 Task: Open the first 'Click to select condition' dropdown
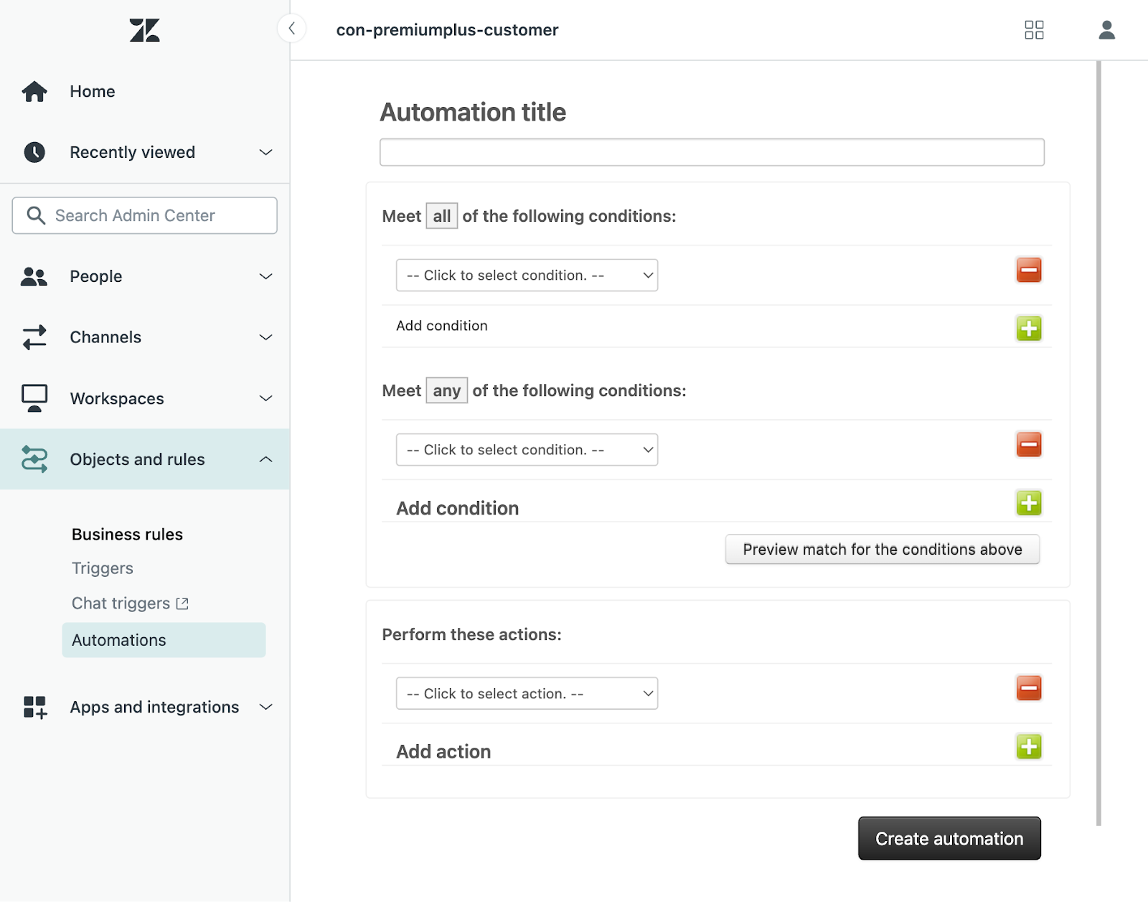point(527,276)
